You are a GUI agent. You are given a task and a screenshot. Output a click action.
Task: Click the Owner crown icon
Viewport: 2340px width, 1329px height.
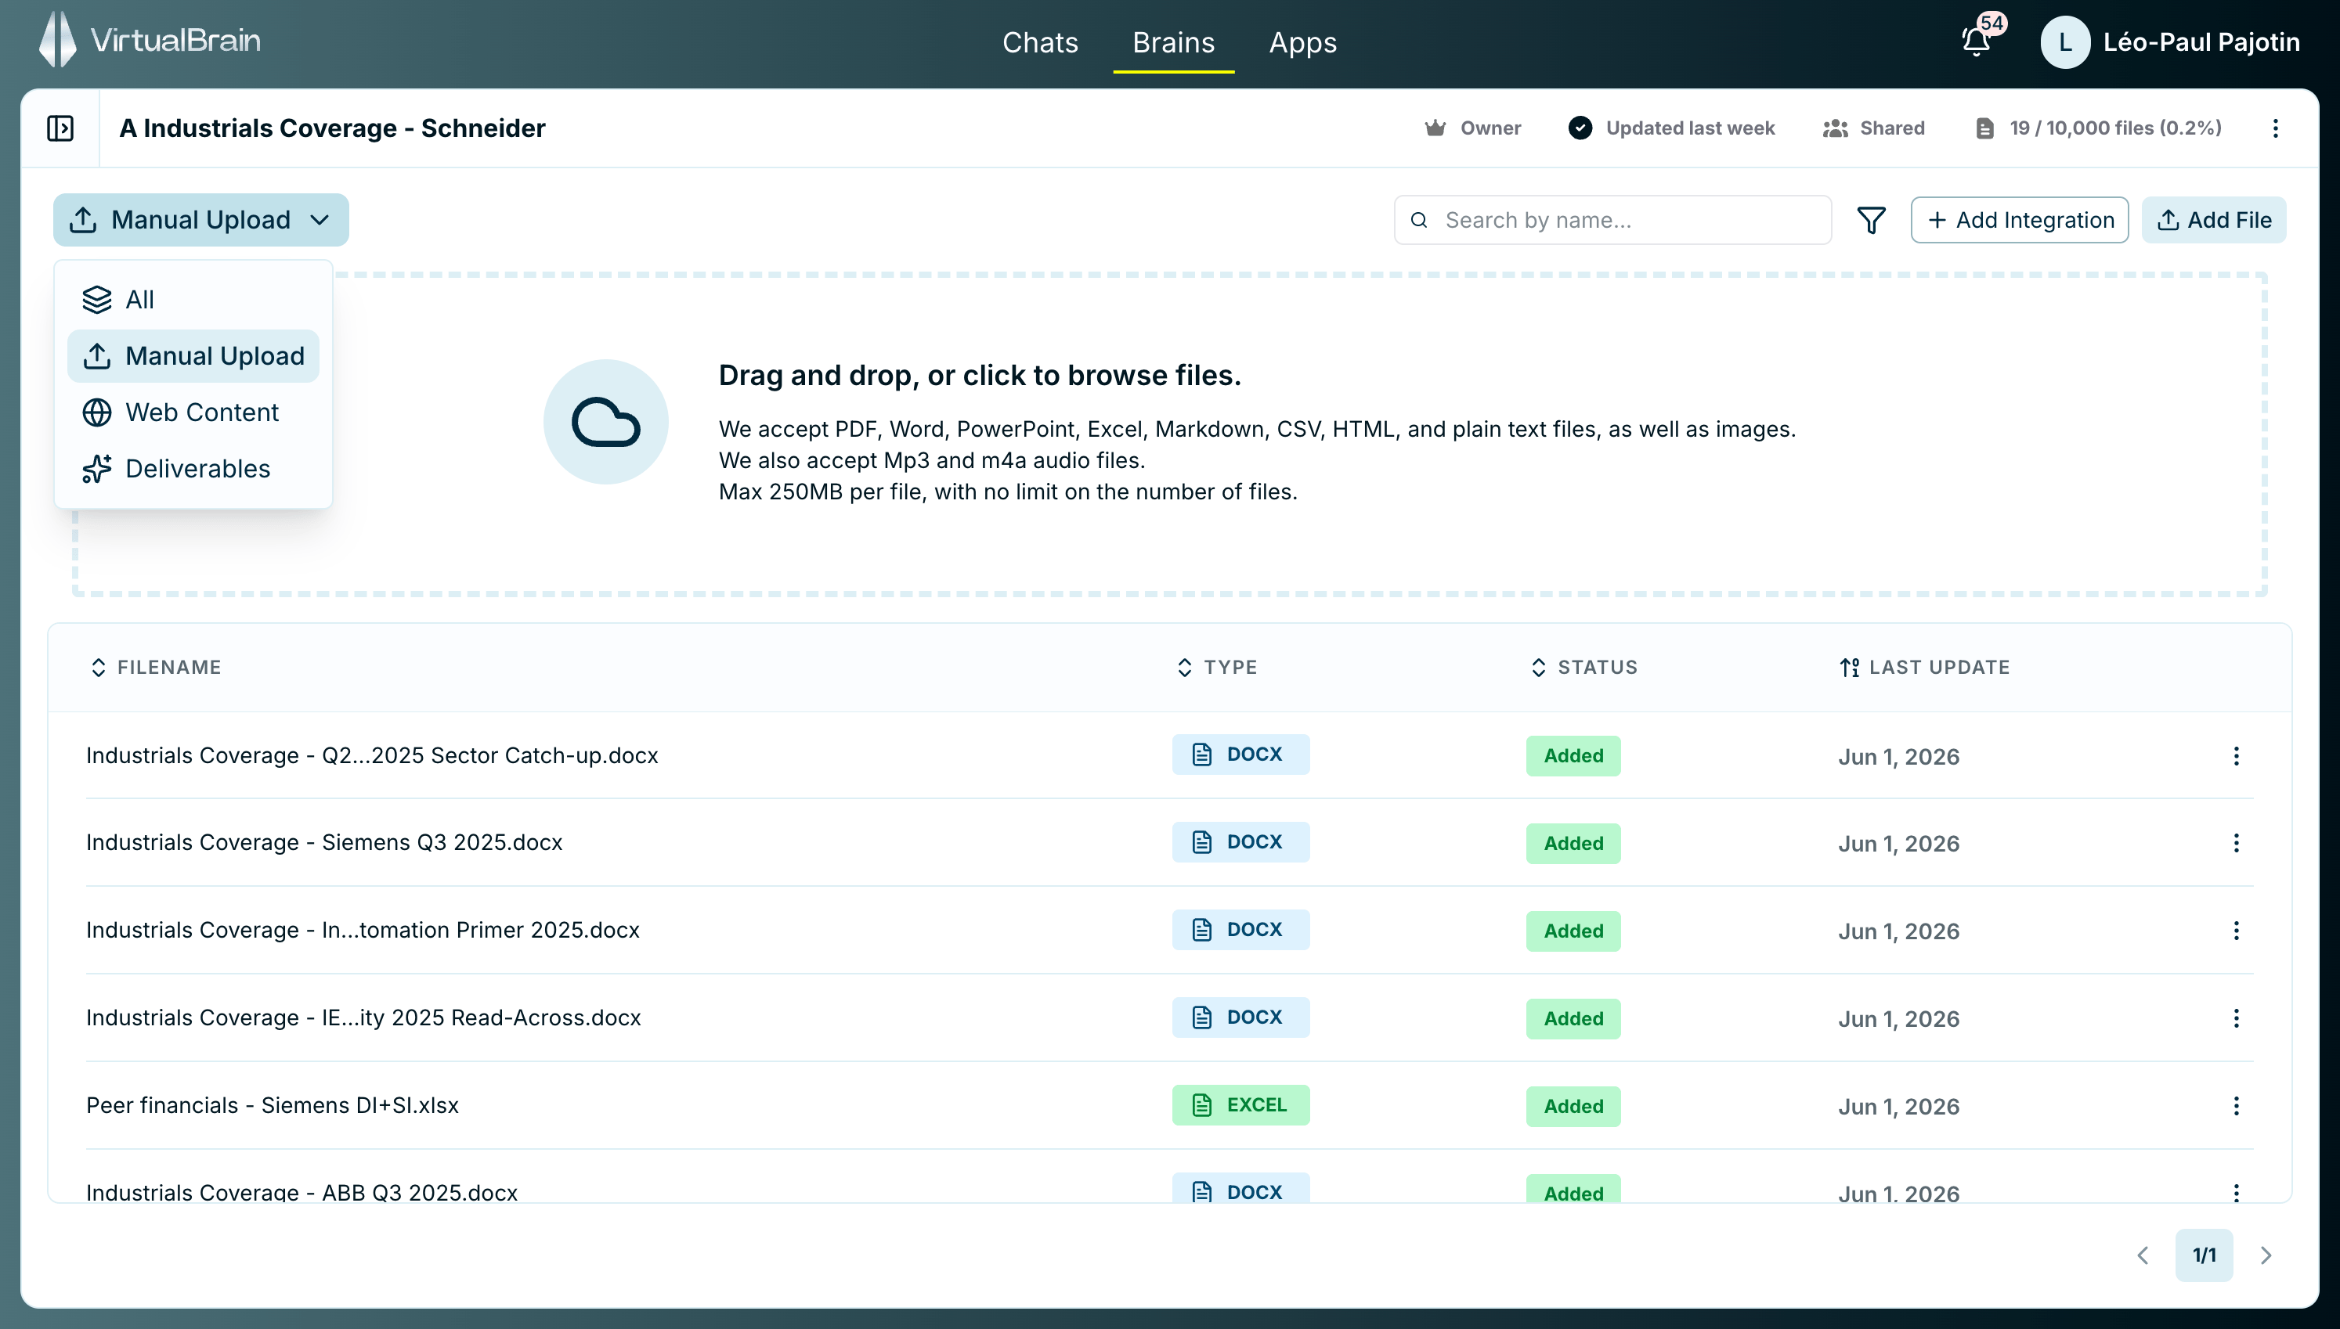(x=1435, y=128)
